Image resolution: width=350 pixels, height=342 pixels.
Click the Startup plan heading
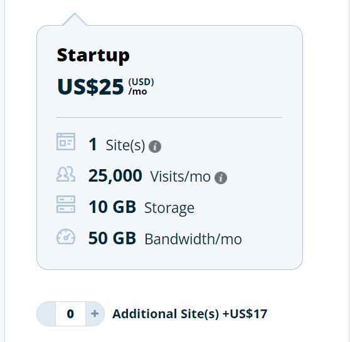tap(93, 55)
